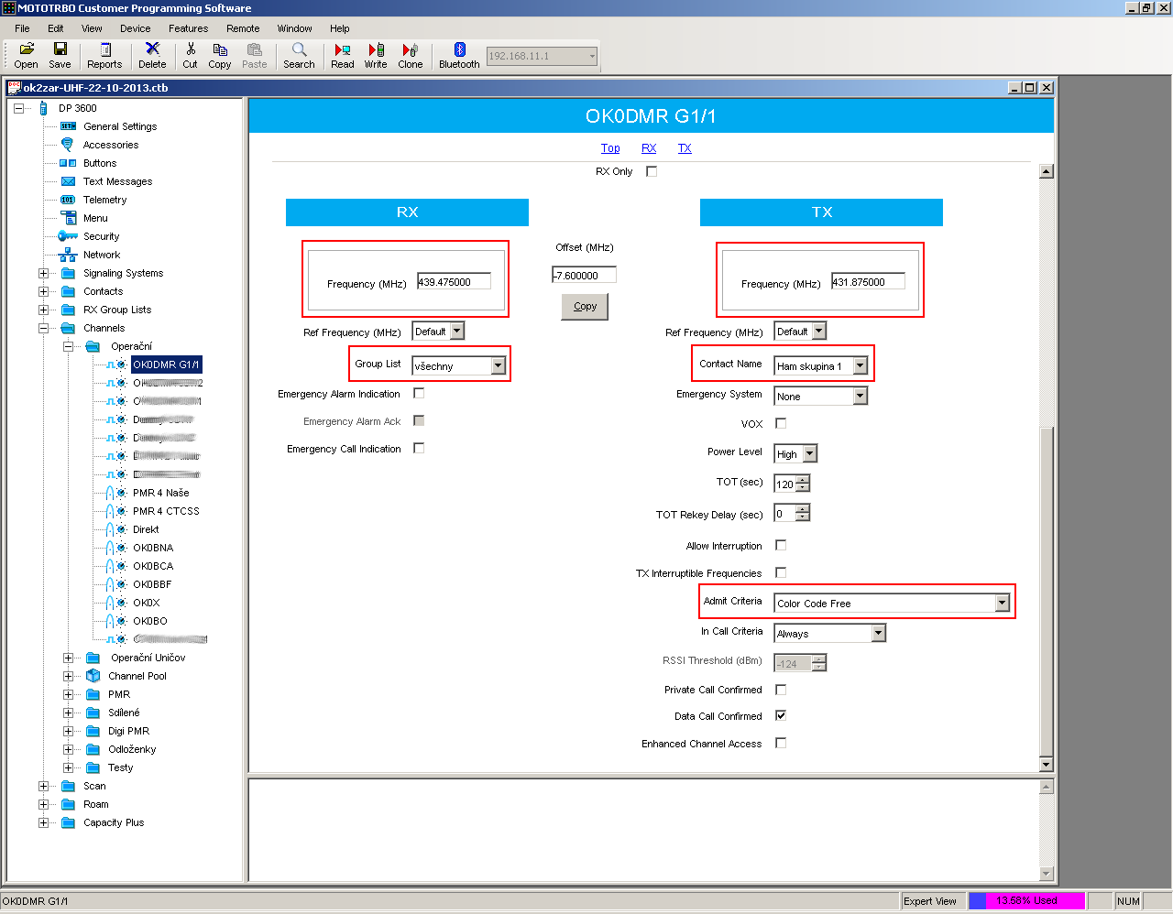This screenshot has width=1173, height=914.
Task: Click the RX Frequency input field
Action: 454,282
